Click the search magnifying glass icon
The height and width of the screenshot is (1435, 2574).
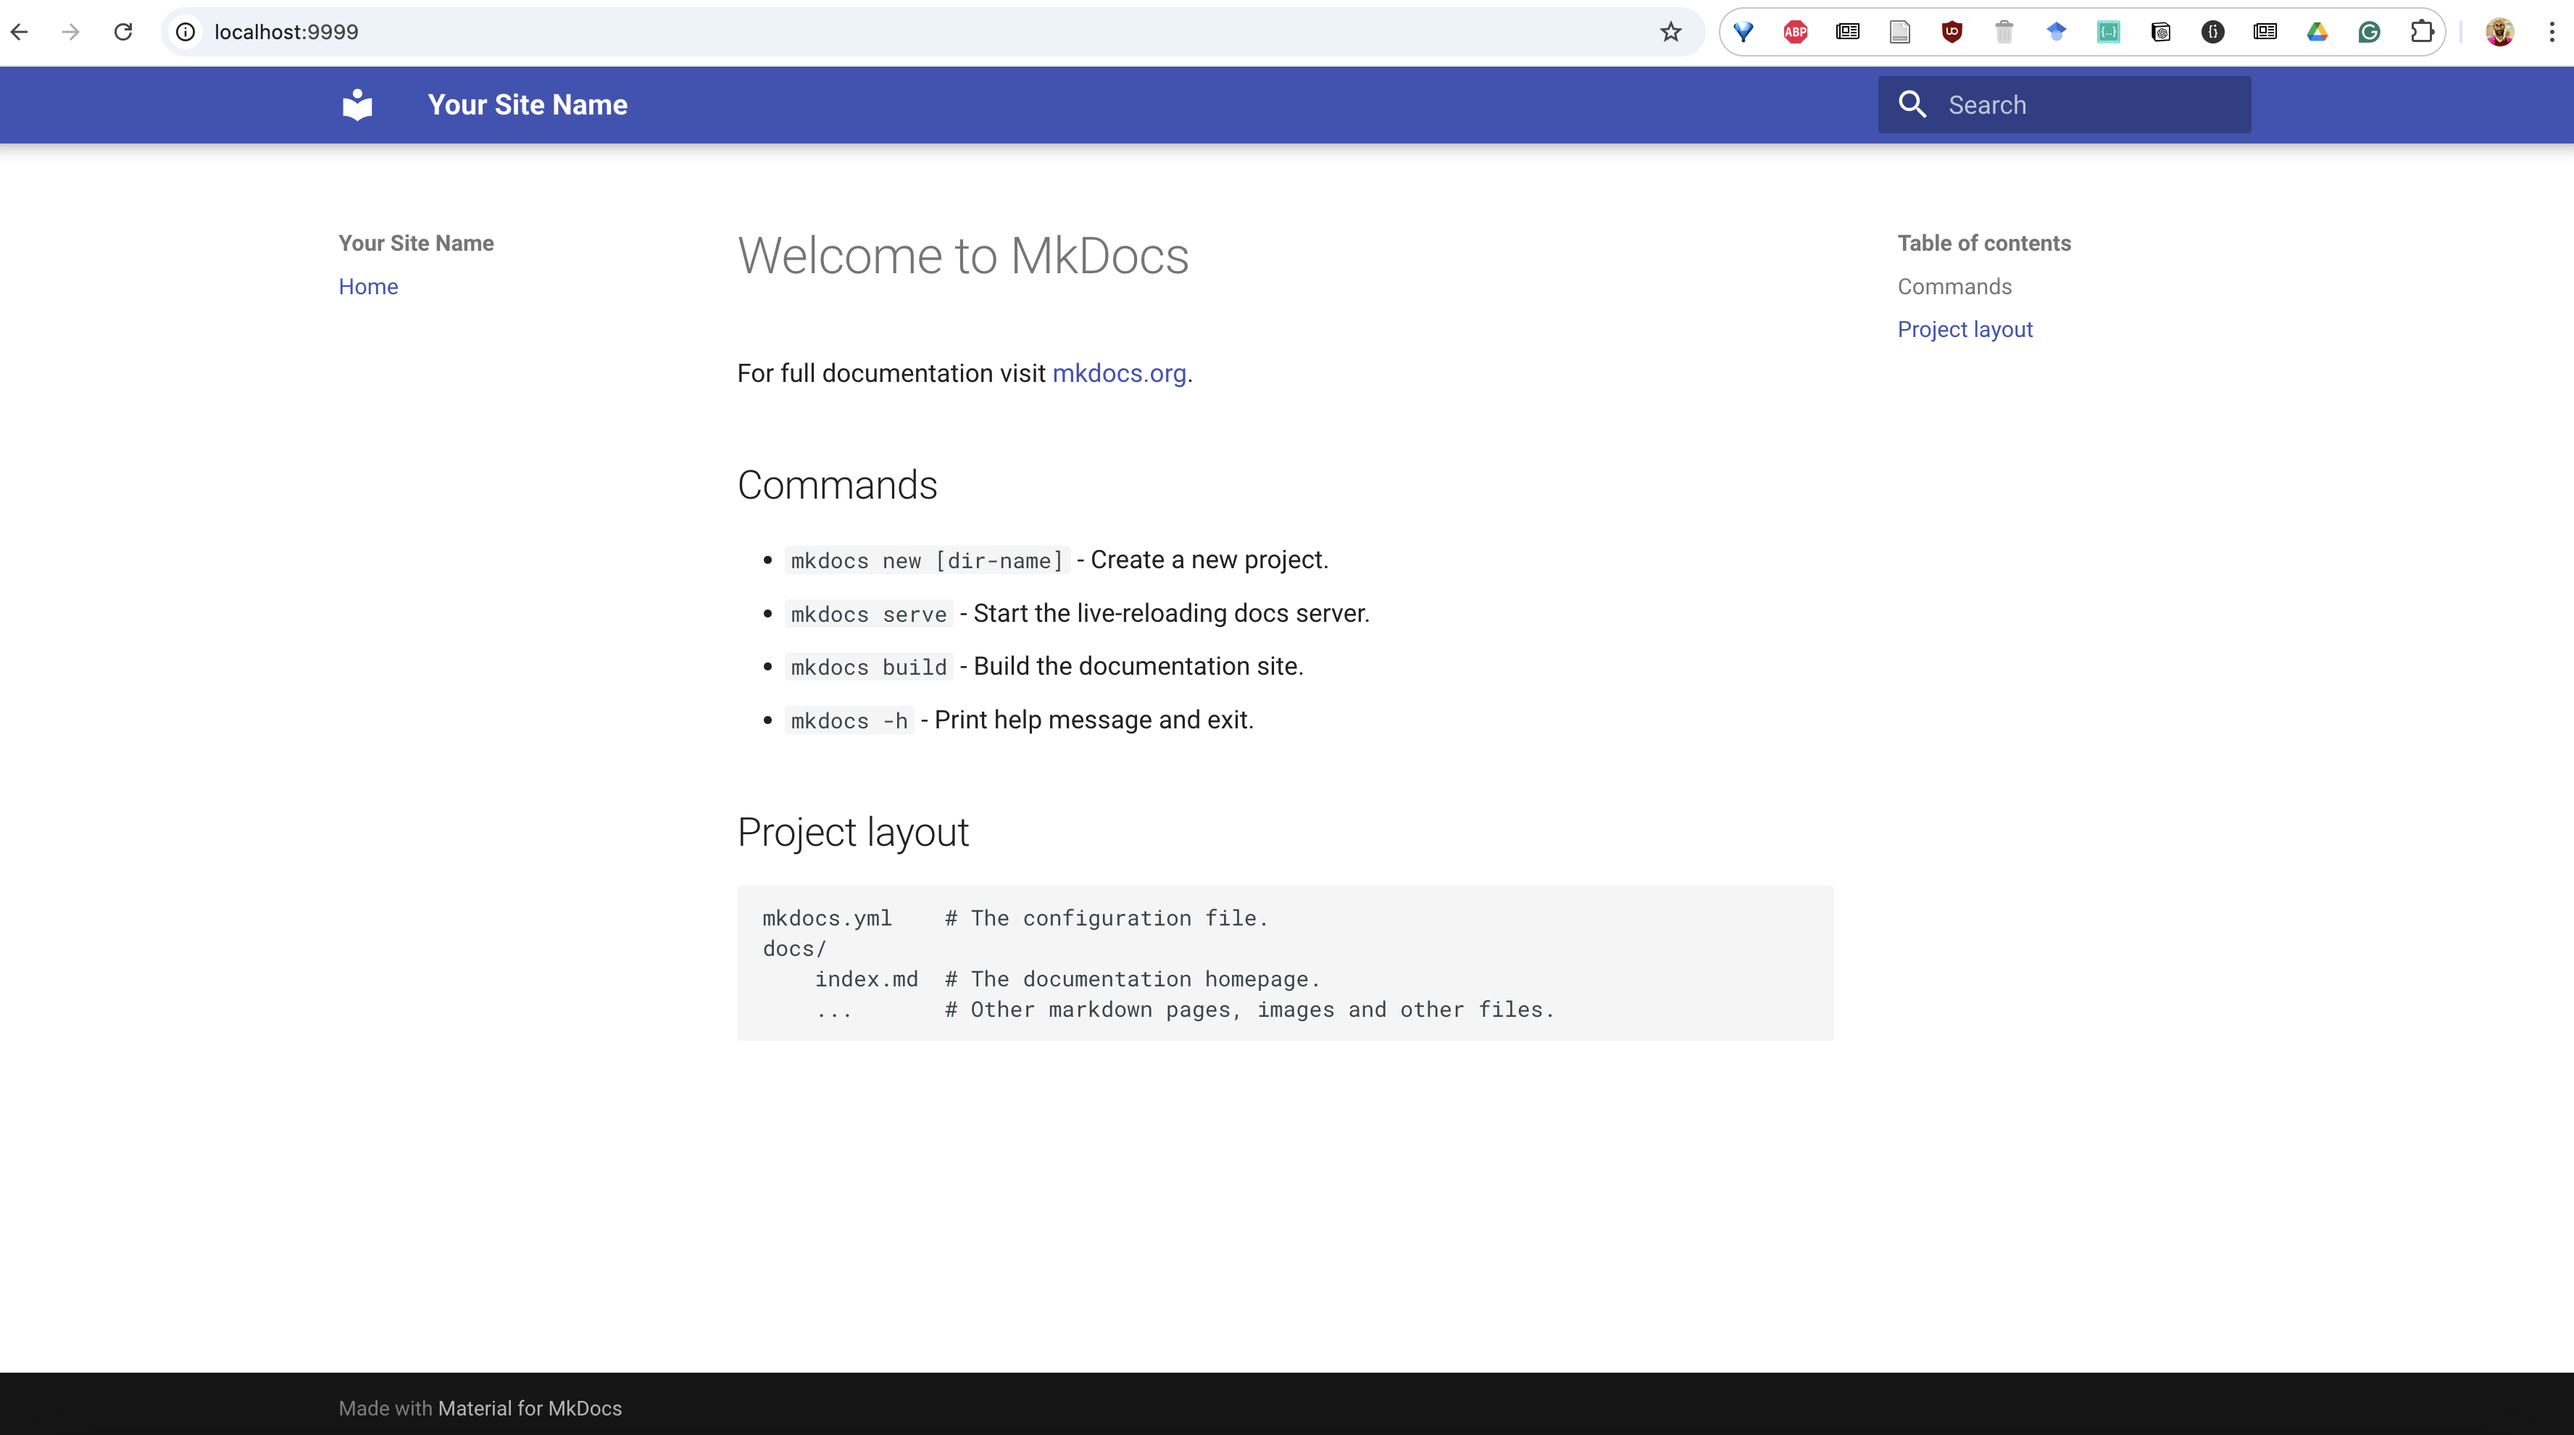click(x=1912, y=104)
